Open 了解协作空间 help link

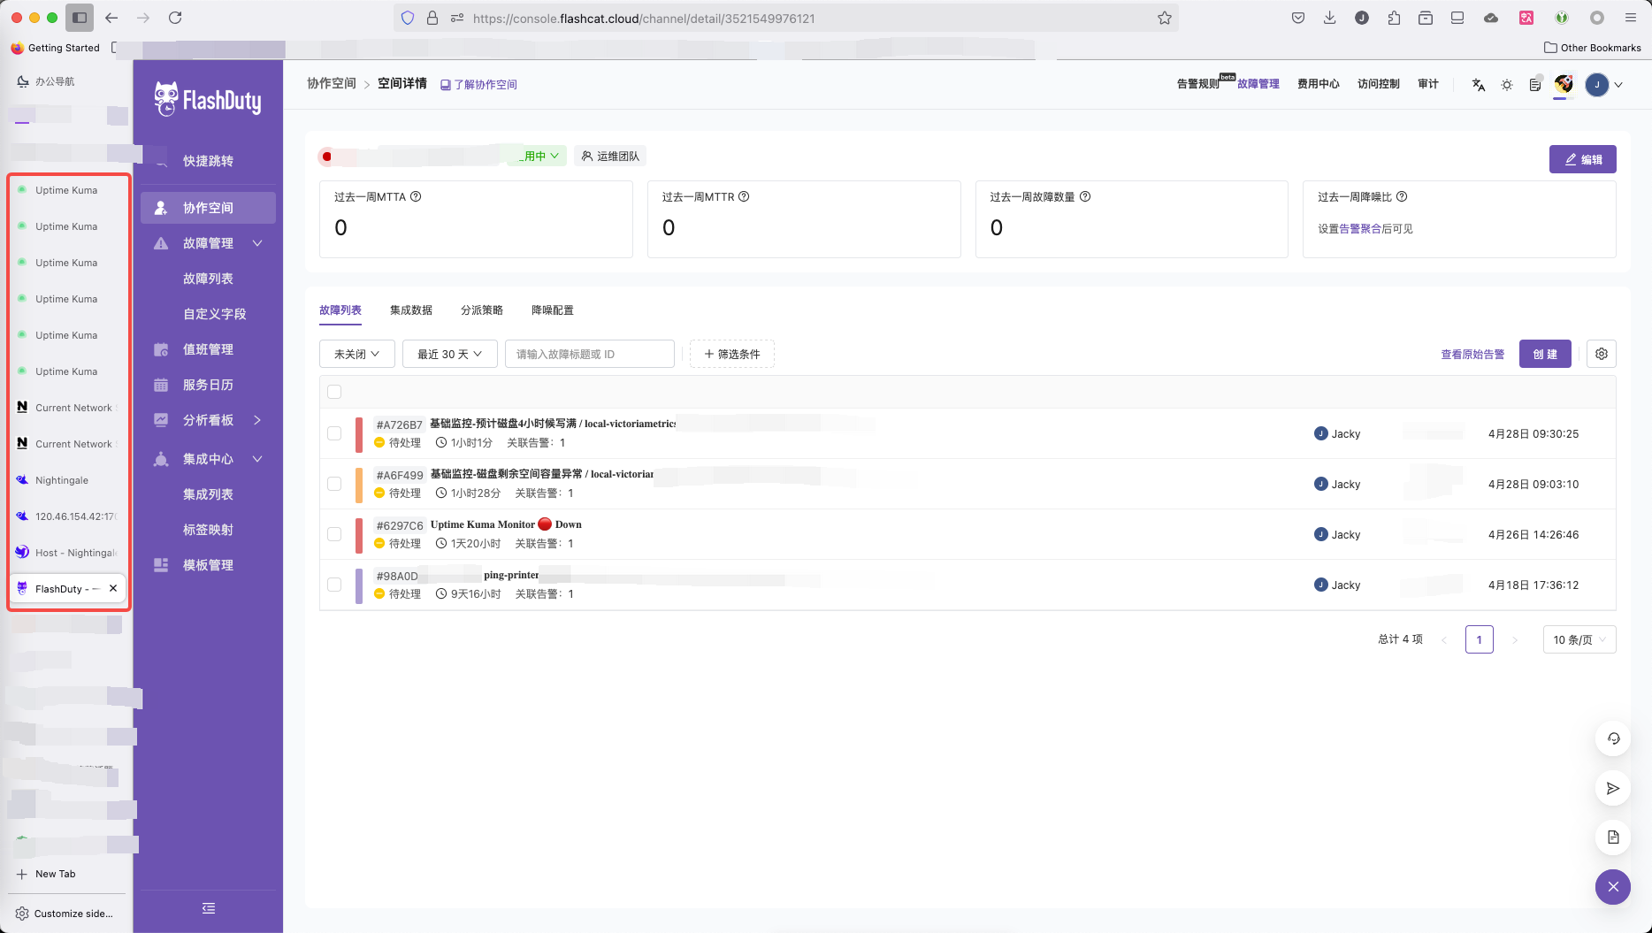[x=478, y=84]
